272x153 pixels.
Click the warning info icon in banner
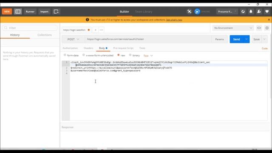88,20
